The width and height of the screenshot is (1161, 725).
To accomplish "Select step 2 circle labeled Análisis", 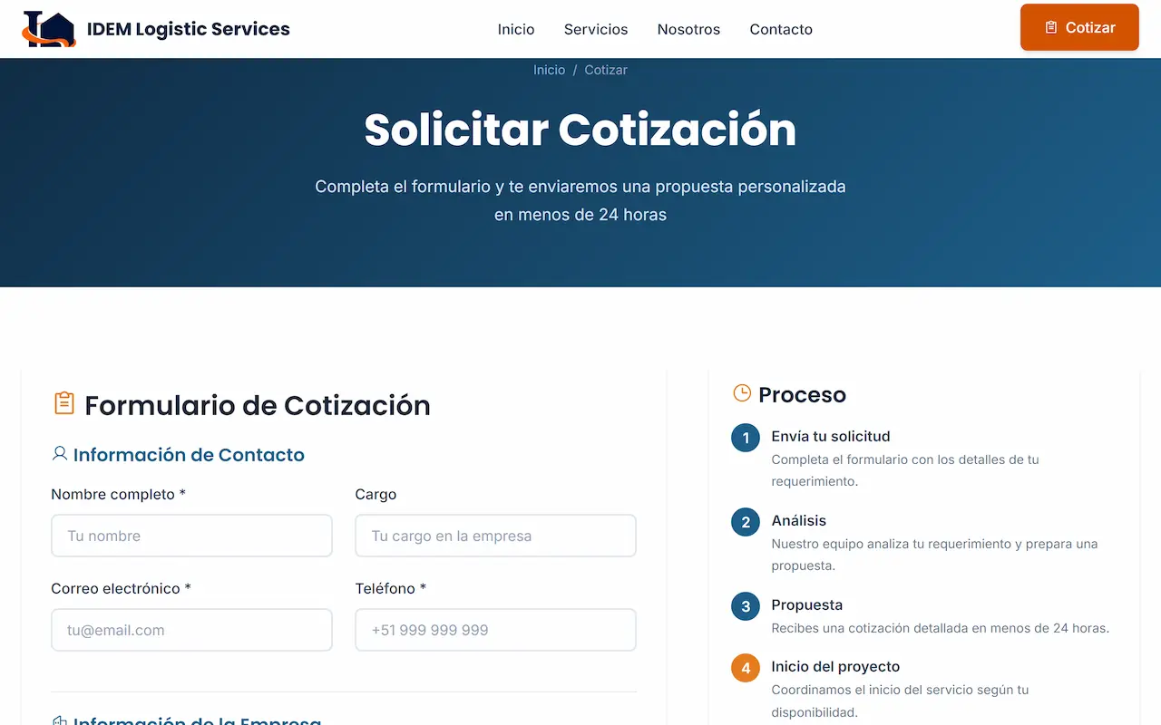I will [745, 521].
